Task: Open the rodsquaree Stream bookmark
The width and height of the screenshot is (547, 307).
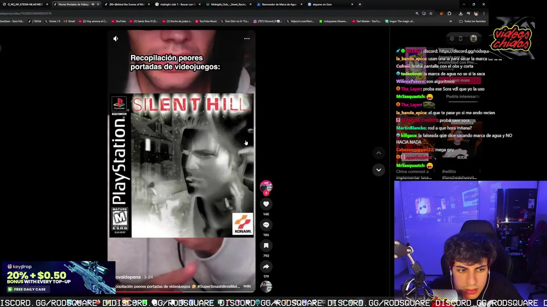Action: pyautogui.click(x=333, y=21)
